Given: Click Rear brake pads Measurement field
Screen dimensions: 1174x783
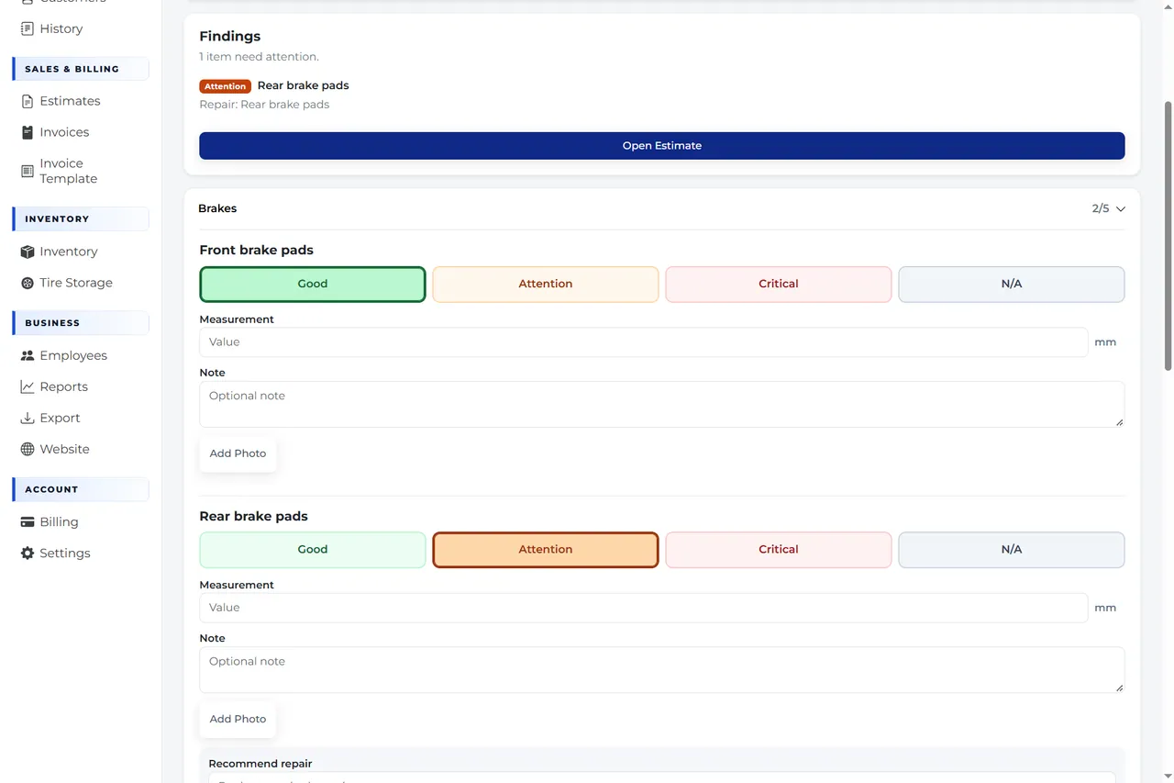Looking at the screenshot, I should point(644,607).
